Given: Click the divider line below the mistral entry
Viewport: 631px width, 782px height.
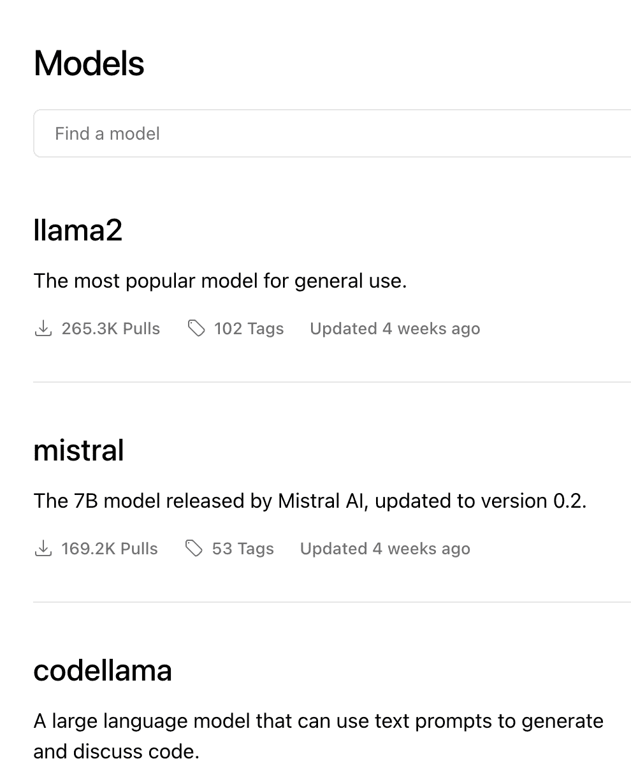Looking at the screenshot, I should (332, 602).
